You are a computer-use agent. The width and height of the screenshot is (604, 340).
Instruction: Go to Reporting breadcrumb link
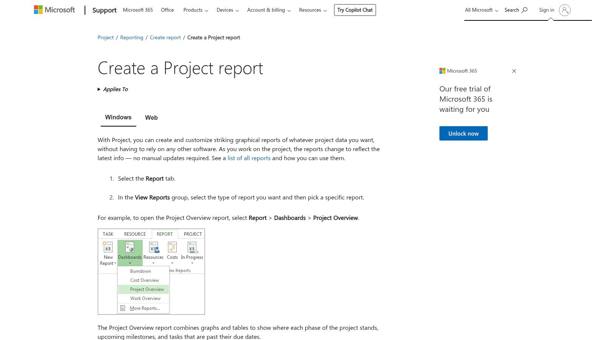131,37
